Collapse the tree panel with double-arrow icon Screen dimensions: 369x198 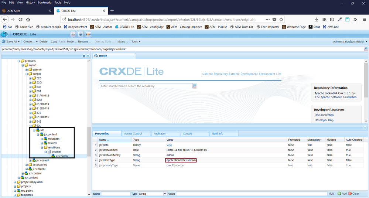pyautogui.click(x=88, y=56)
